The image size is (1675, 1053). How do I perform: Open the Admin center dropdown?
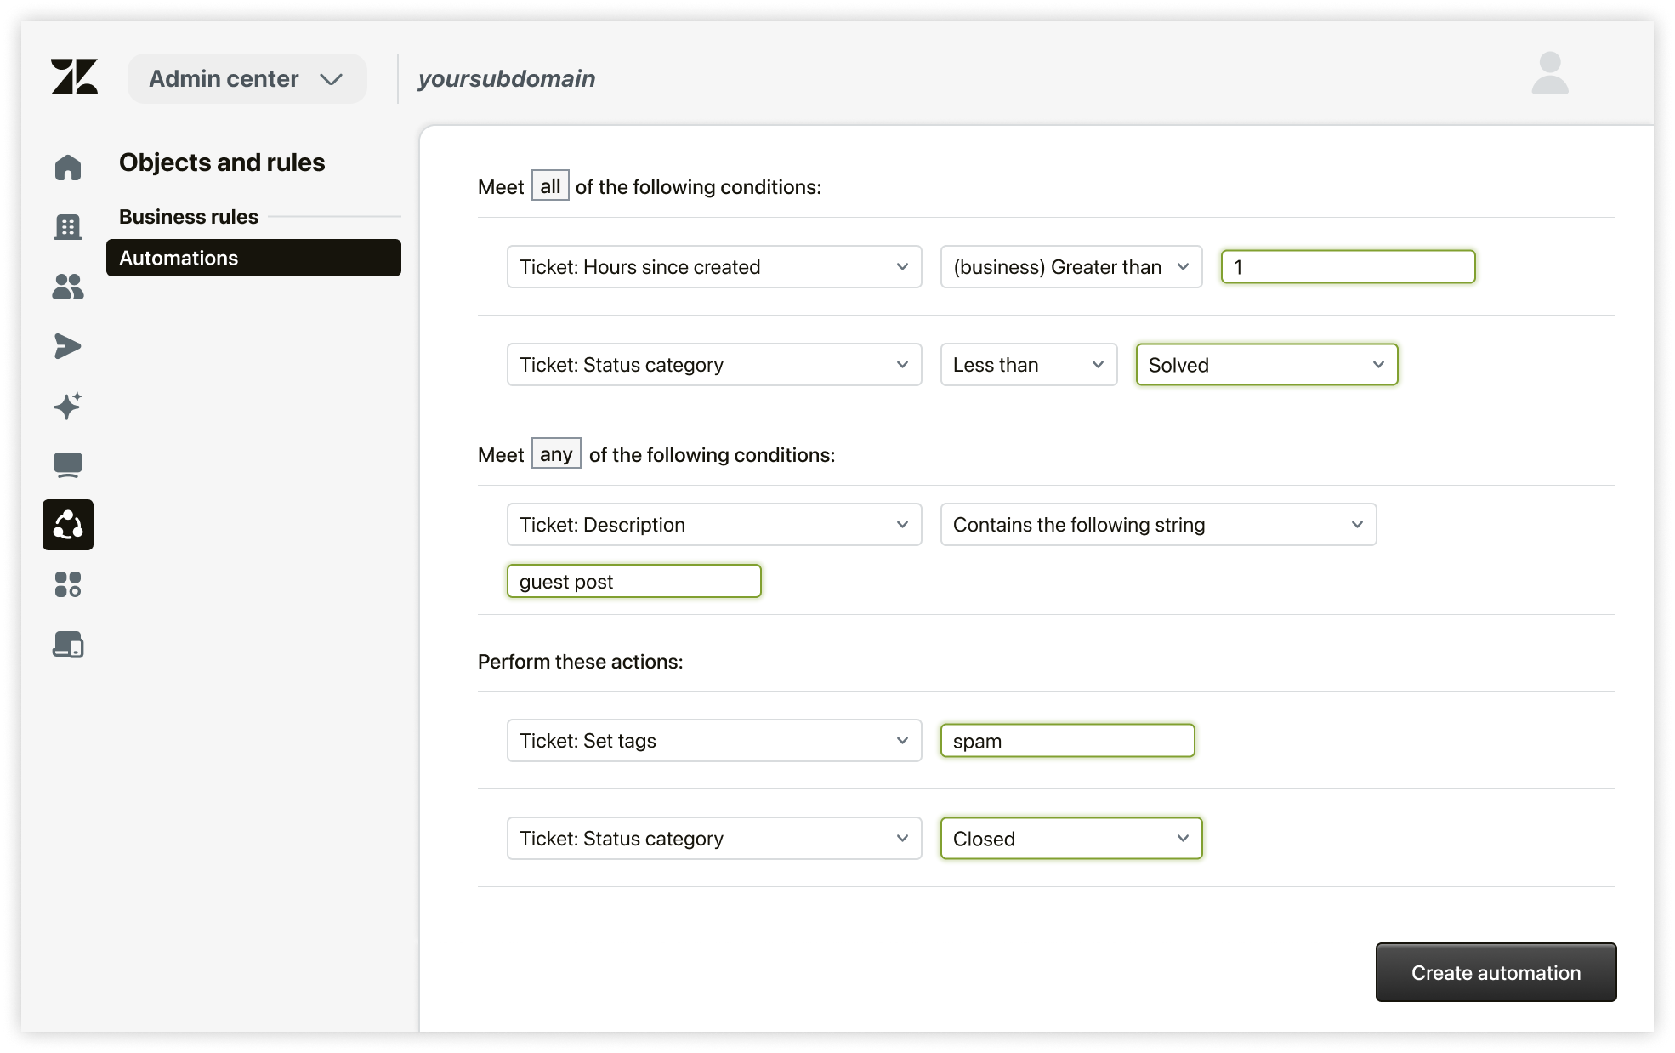click(247, 78)
